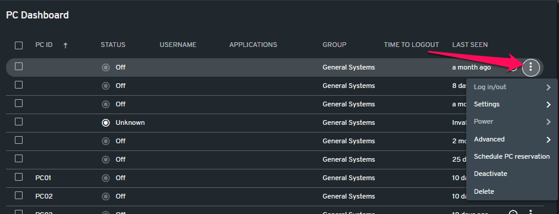
Task: Select Deactivate in the context menu
Action: click(512, 174)
